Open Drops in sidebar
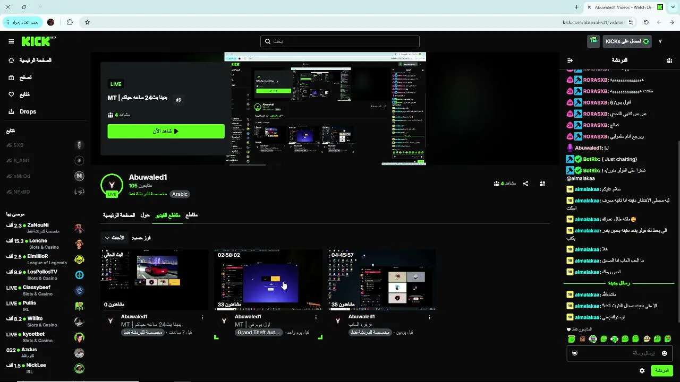The height and width of the screenshot is (382, 680). pos(22,111)
